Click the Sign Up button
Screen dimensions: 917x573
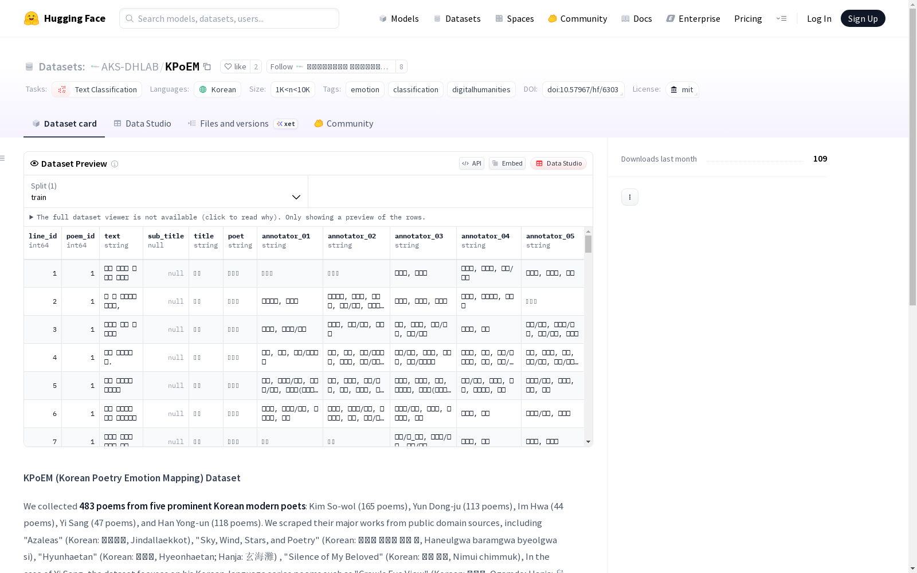click(863, 18)
